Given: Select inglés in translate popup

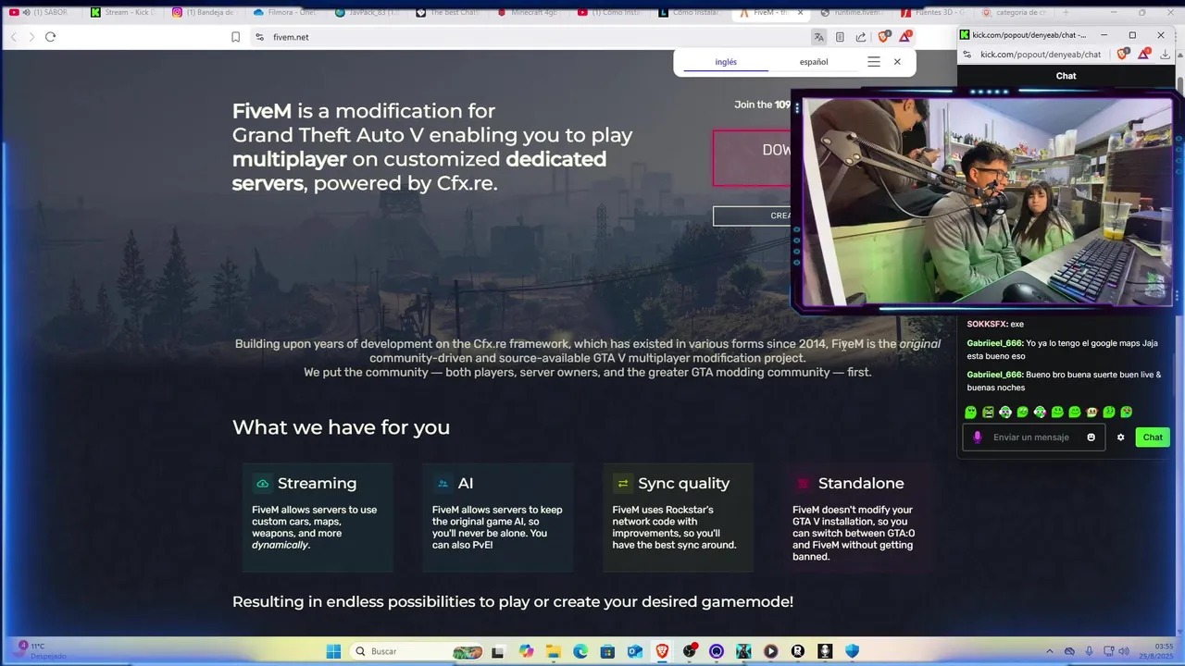Looking at the screenshot, I should coord(726,62).
